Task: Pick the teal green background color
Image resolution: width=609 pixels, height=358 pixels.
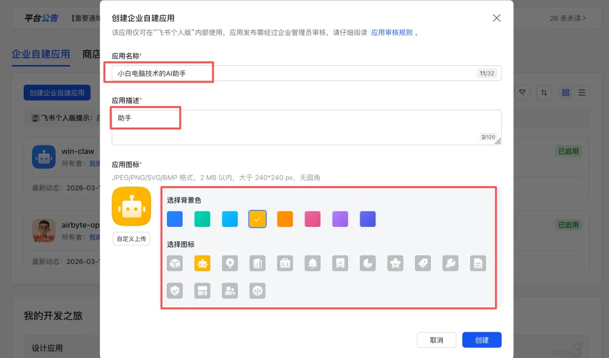Action: click(x=202, y=219)
